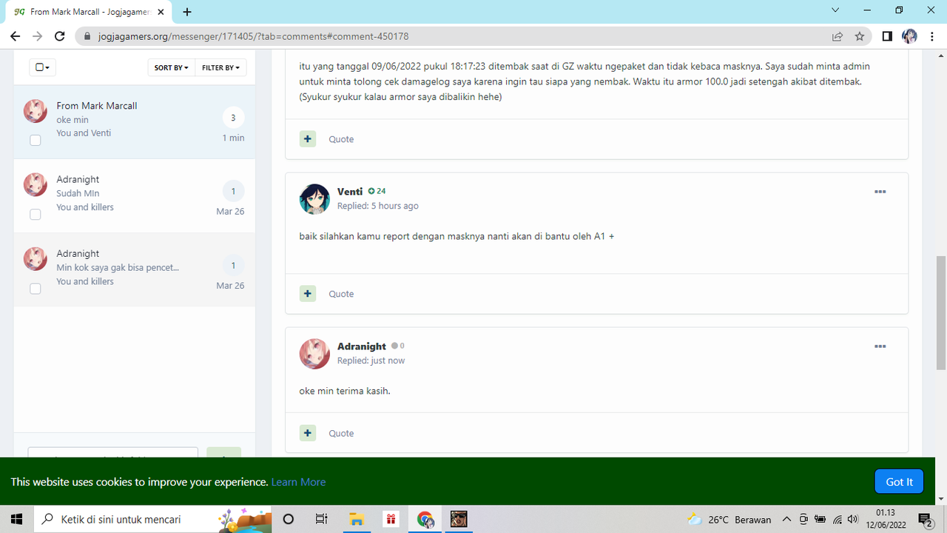947x533 pixels.
Task: Click the padlock site info icon
Action: click(x=87, y=36)
